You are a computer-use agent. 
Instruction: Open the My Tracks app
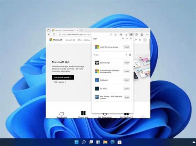point(127,88)
